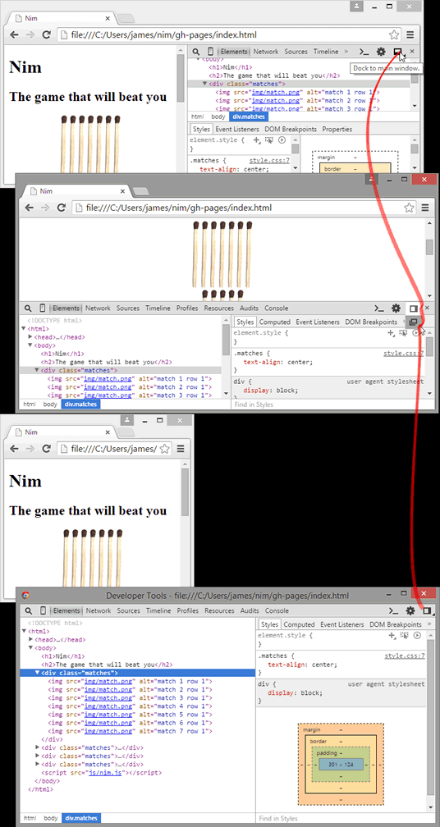Toggle device mode icon in top window DevTools
Viewport: 440px width, 827px height.
coord(210,52)
